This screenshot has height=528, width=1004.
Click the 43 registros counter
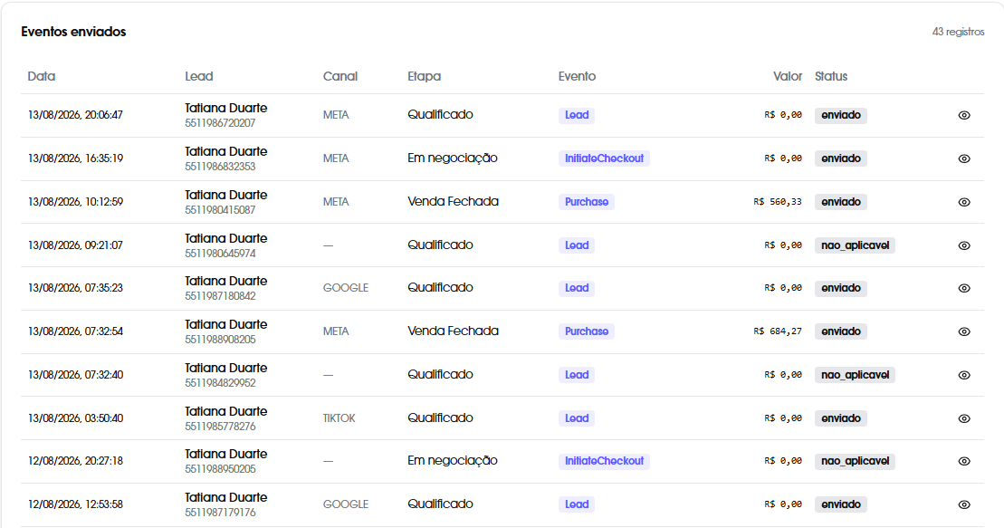point(958,32)
